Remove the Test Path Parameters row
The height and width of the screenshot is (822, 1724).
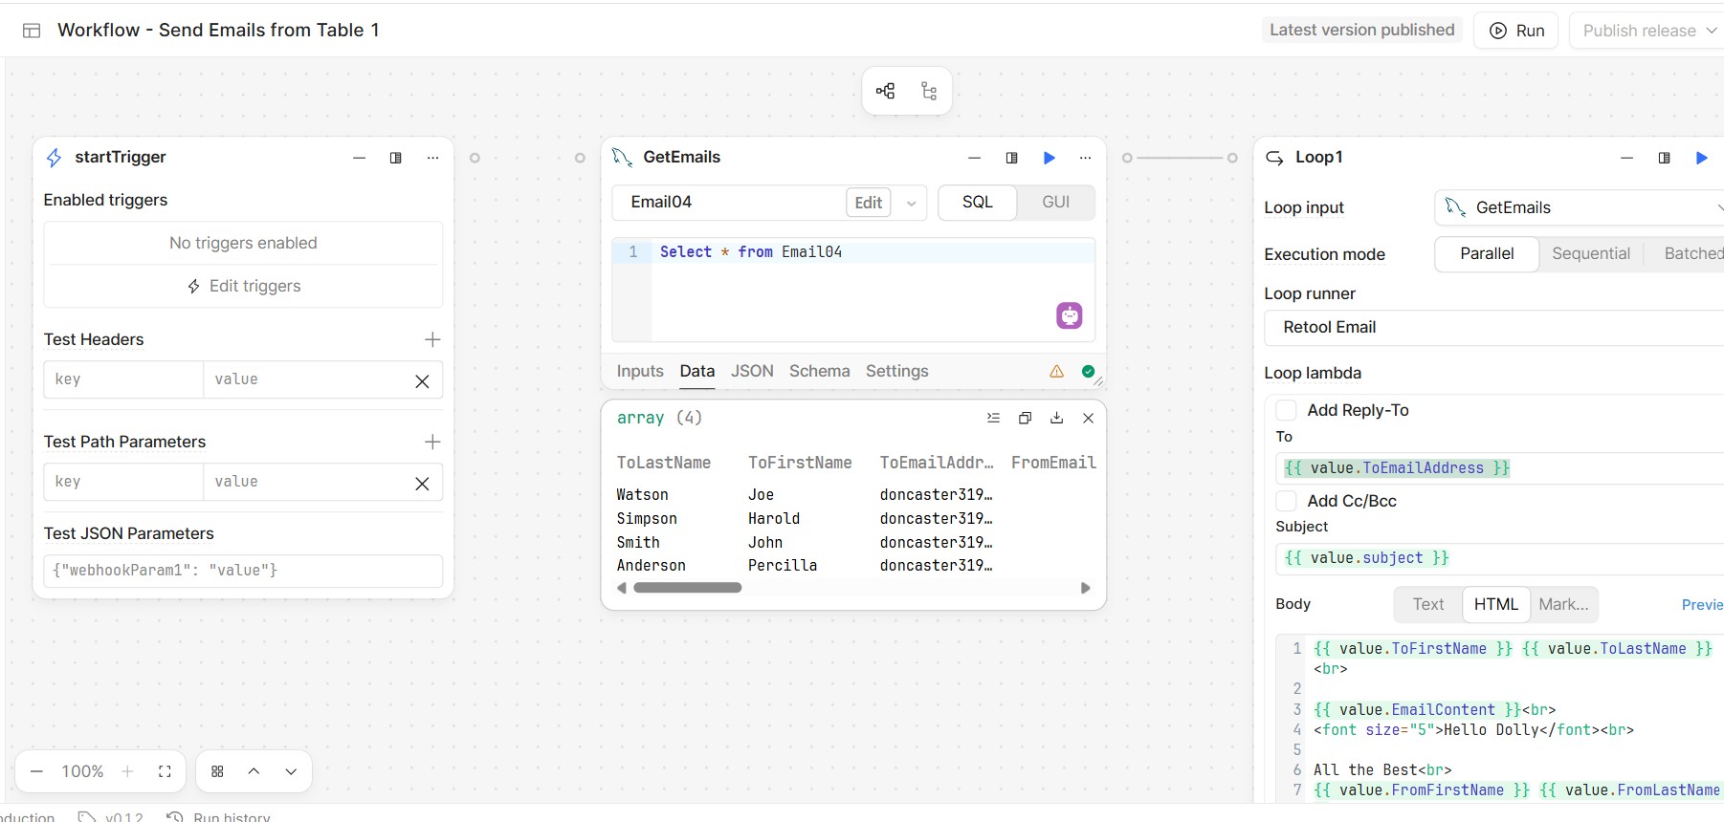[x=422, y=484]
